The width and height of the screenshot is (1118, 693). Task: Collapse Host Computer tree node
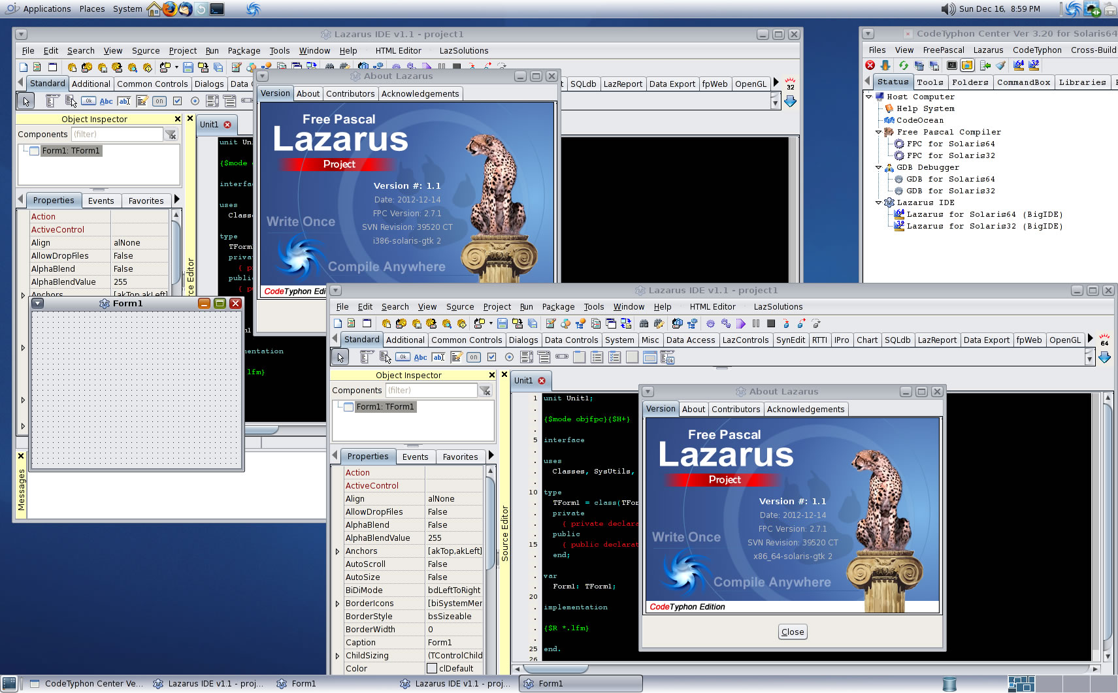(x=869, y=97)
